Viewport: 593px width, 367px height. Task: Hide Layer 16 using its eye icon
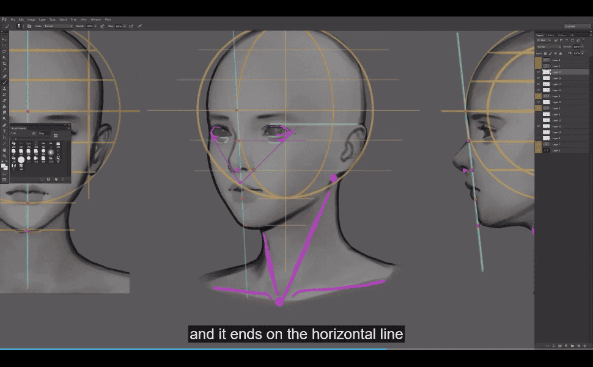[539, 78]
